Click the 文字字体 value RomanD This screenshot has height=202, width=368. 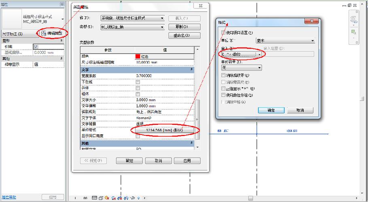(164, 118)
